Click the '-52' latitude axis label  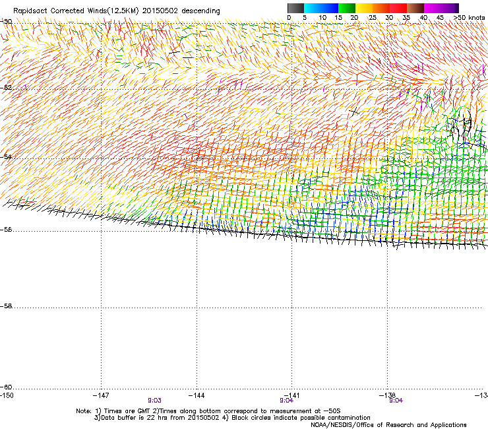[6, 88]
